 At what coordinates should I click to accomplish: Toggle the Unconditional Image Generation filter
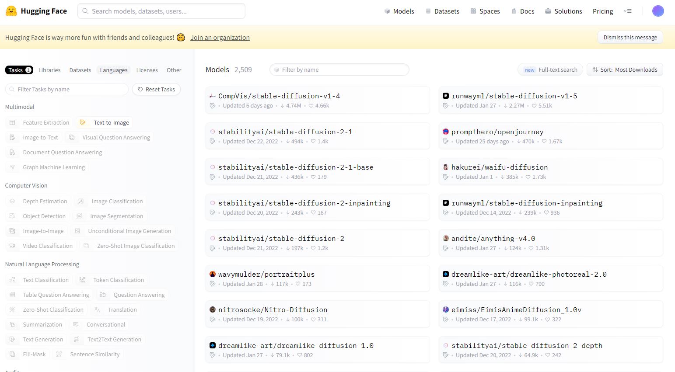click(123, 231)
